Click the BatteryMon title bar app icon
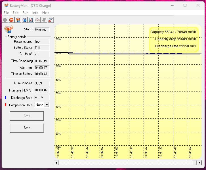 click(6, 5)
